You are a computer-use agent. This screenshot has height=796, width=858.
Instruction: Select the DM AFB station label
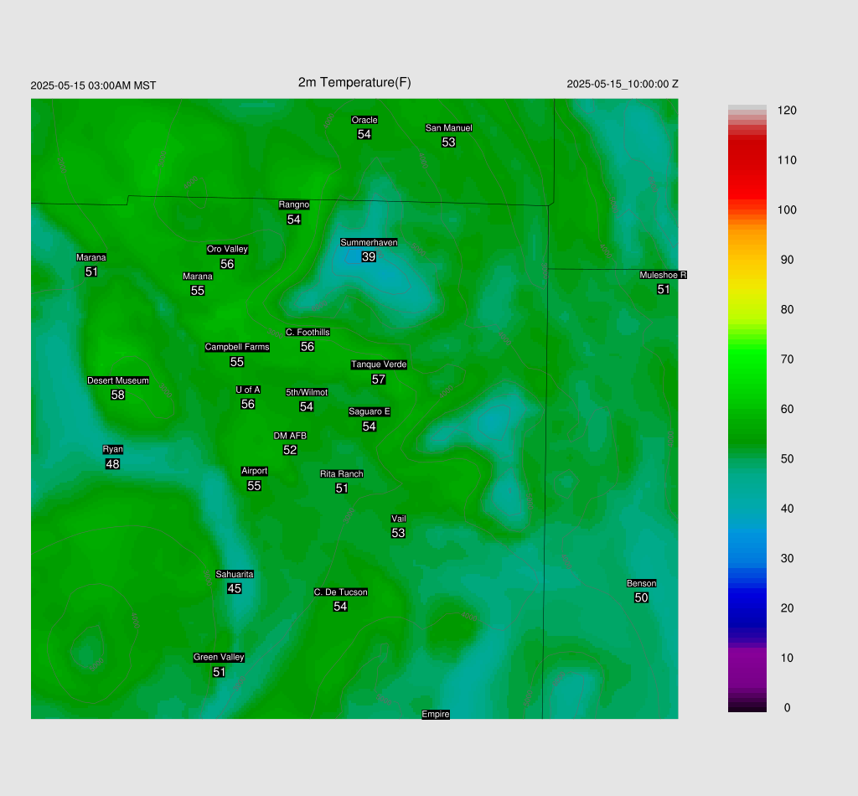click(x=290, y=436)
